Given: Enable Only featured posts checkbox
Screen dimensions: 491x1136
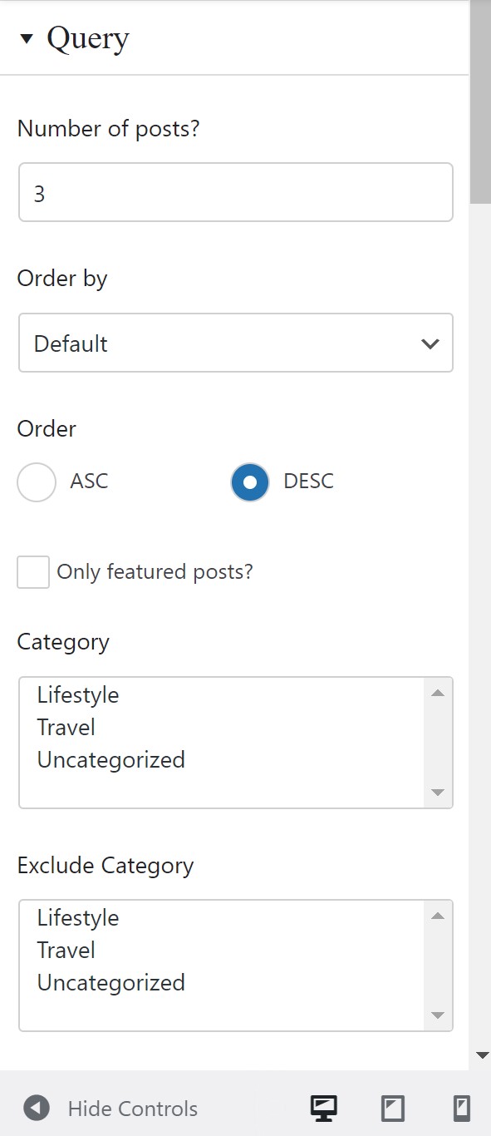Looking at the screenshot, I should click(x=33, y=572).
